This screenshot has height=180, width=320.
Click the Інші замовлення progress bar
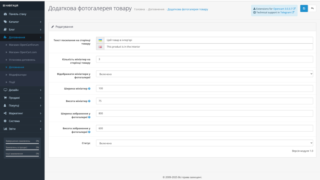(22, 156)
